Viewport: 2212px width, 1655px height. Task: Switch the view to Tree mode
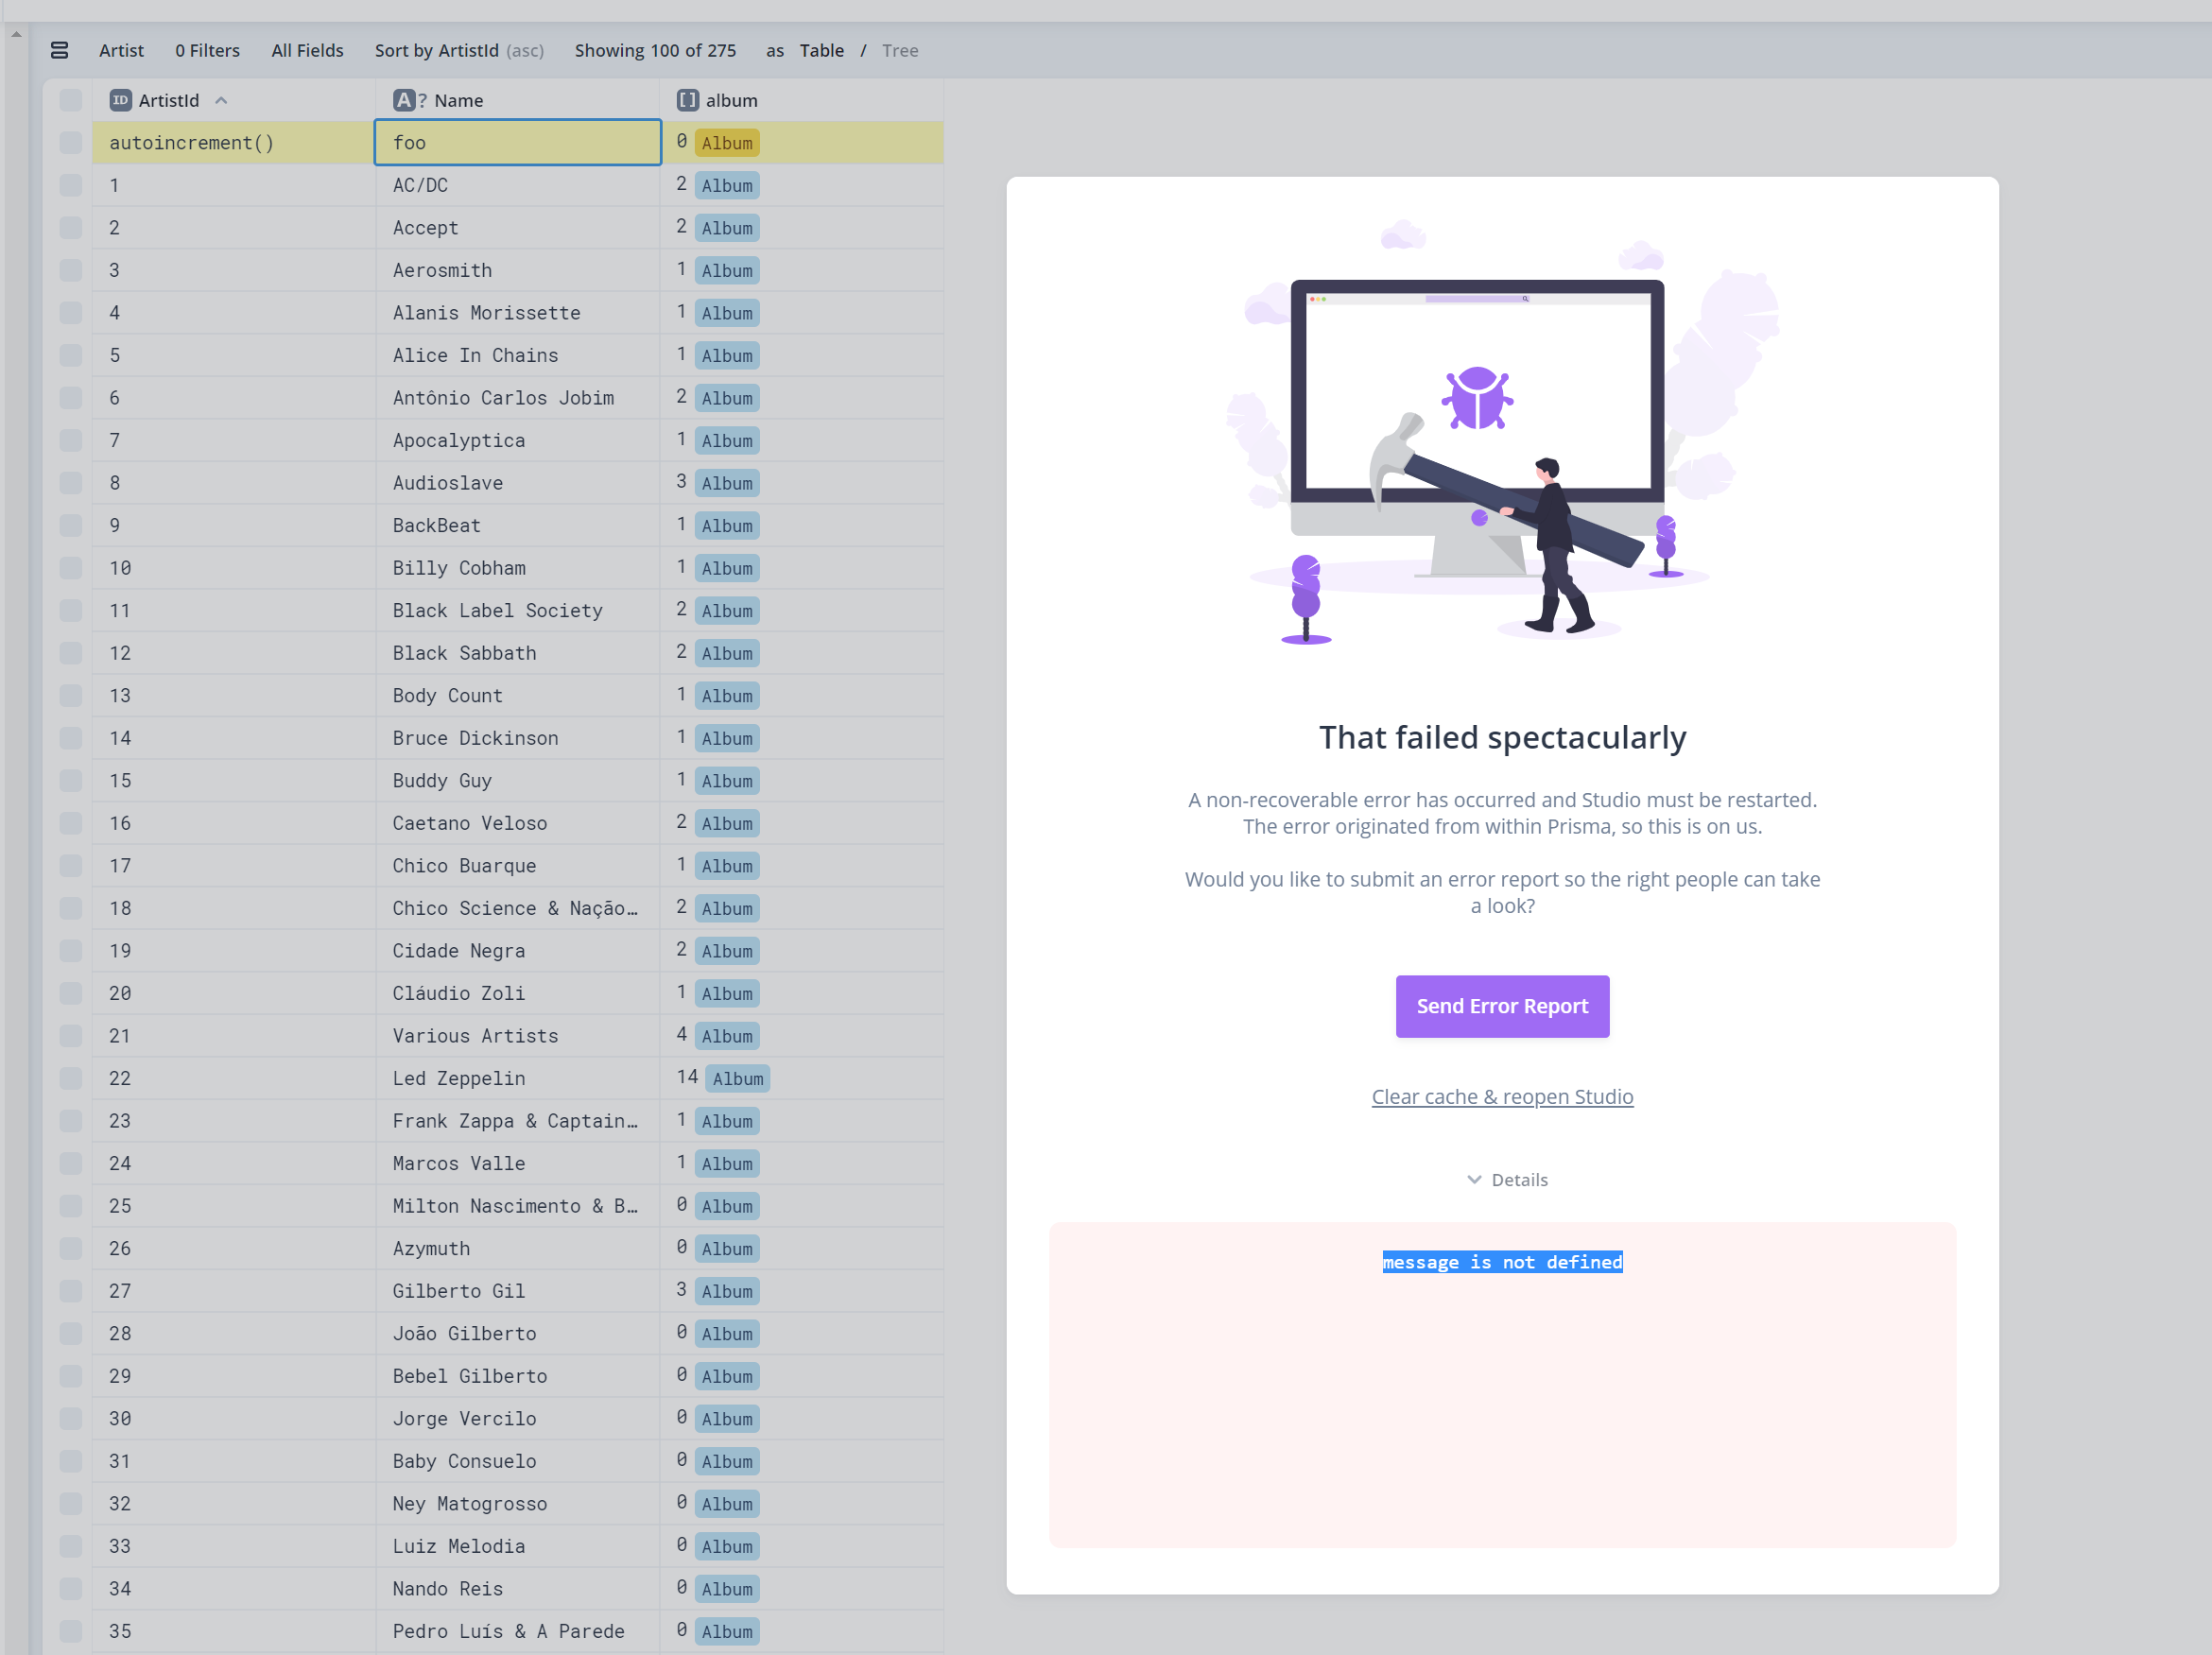899,50
